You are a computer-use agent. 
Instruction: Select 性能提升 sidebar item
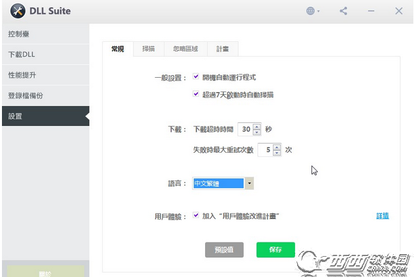(x=46, y=75)
